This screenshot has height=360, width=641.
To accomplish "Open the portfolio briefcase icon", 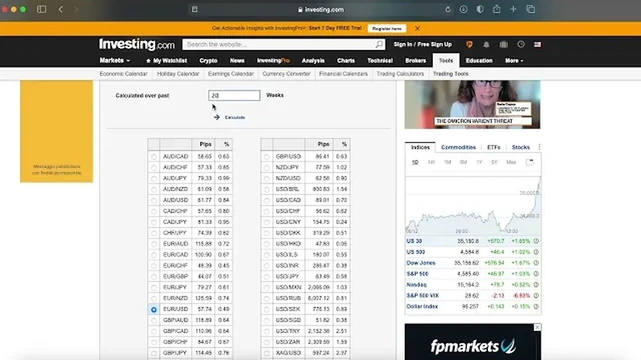I will (504, 44).
